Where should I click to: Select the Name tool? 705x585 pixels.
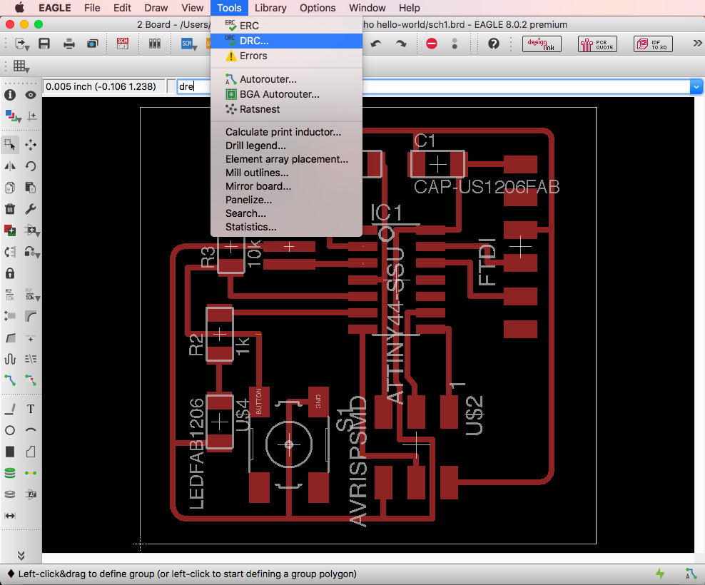tap(10, 295)
